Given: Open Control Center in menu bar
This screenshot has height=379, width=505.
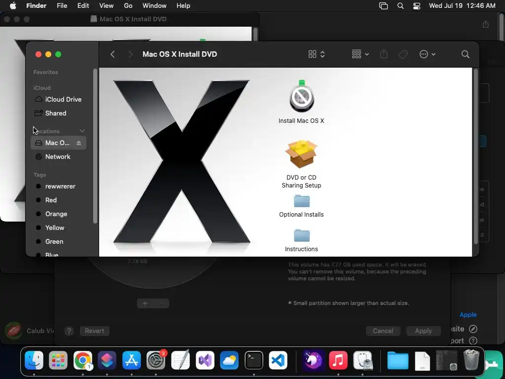Looking at the screenshot, I should pos(417,6).
